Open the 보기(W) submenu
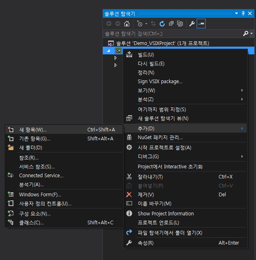Image resolution: width=256 pixels, height=260 pixels. pos(185,90)
